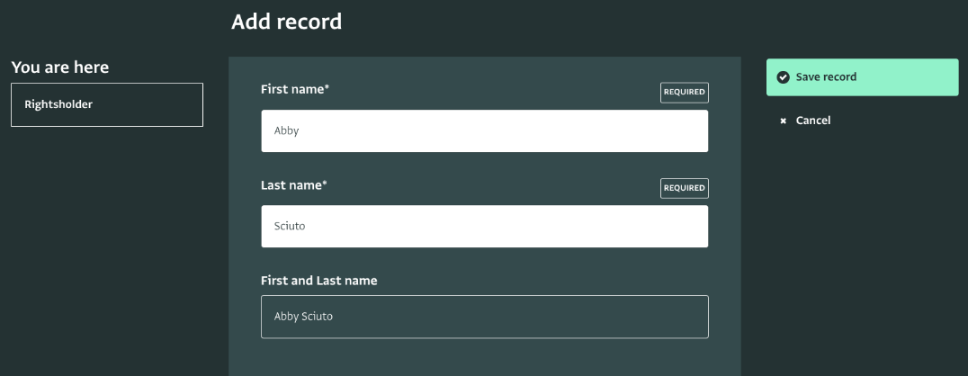Click the You are here heading

(59, 67)
